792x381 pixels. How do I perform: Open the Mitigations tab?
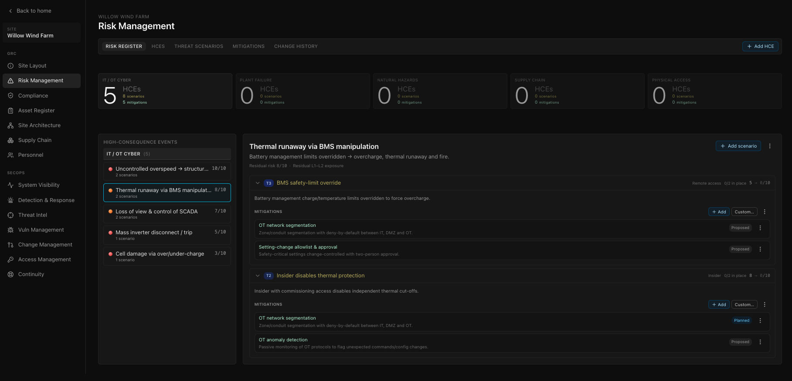coord(248,47)
